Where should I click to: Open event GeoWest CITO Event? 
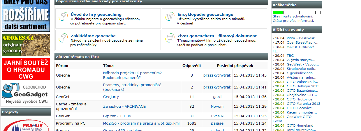[x=292, y=119]
